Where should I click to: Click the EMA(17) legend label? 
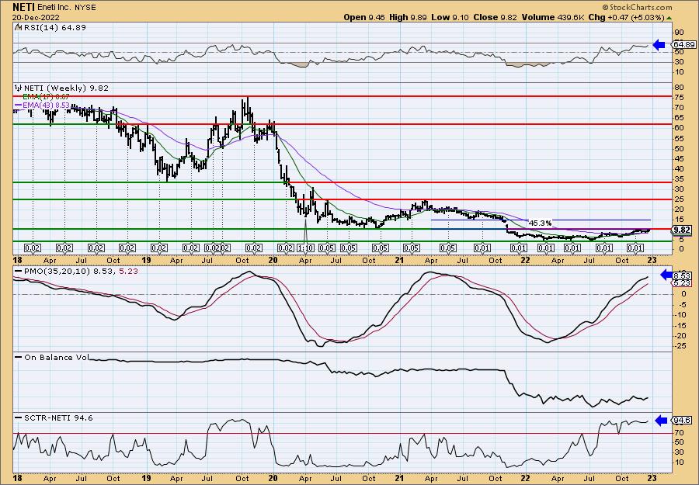point(46,97)
